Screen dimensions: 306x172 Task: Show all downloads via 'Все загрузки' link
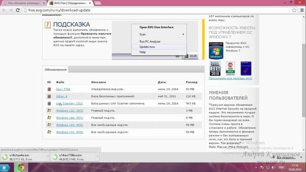286,157
